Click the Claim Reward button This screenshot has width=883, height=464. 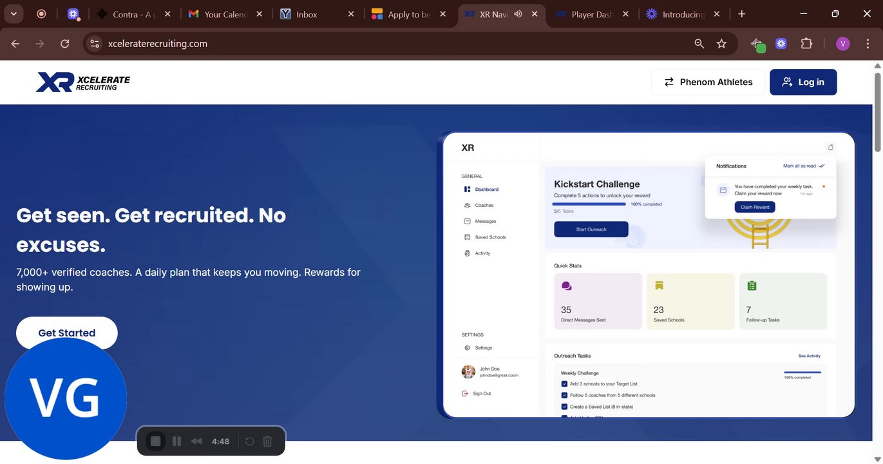pos(755,207)
